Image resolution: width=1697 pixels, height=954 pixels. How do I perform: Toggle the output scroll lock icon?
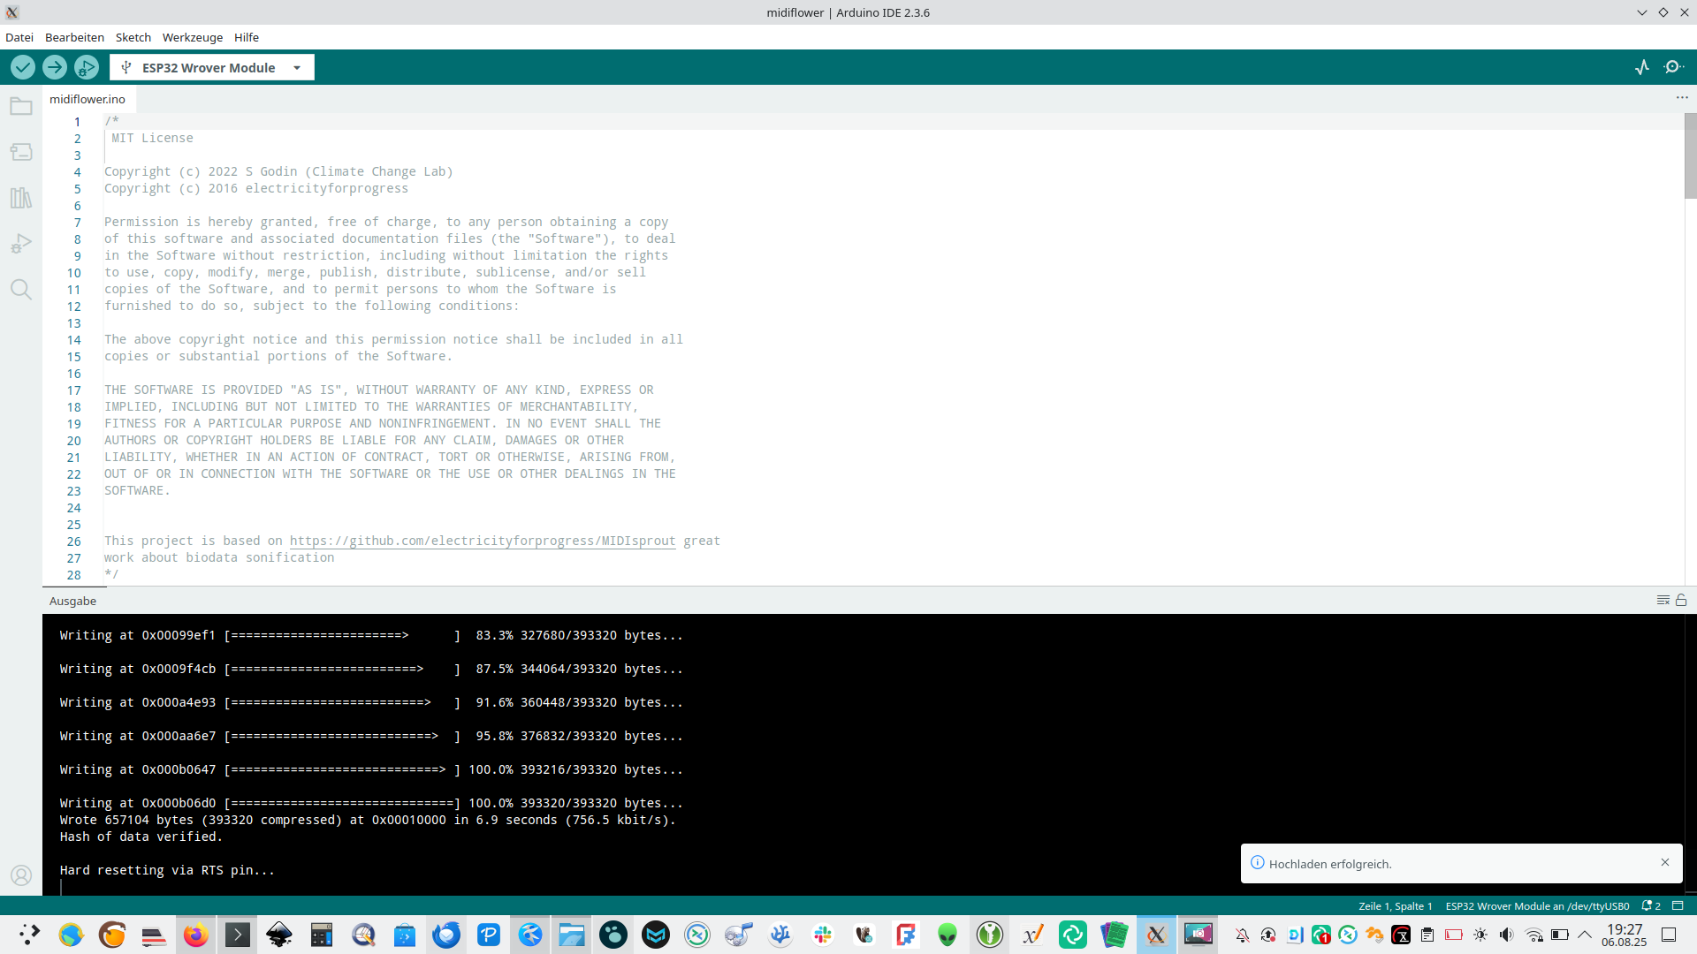click(x=1681, y=601)
